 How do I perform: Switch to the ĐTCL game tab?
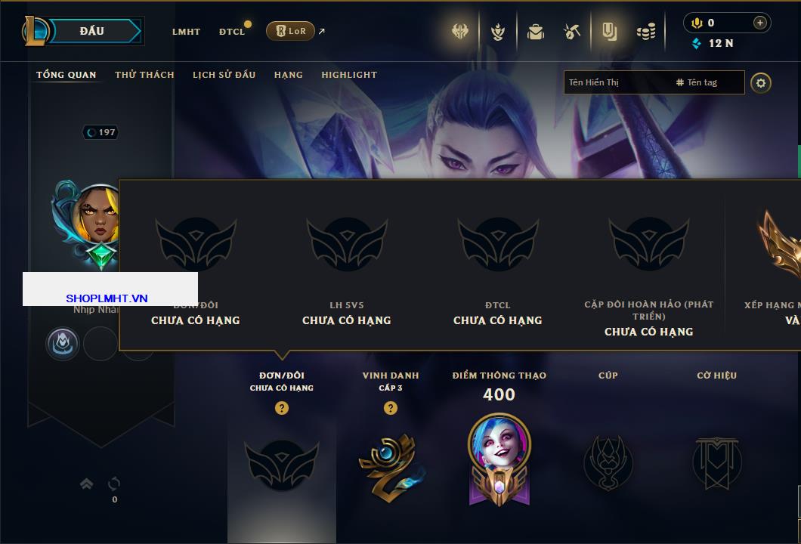pos(233,32)
